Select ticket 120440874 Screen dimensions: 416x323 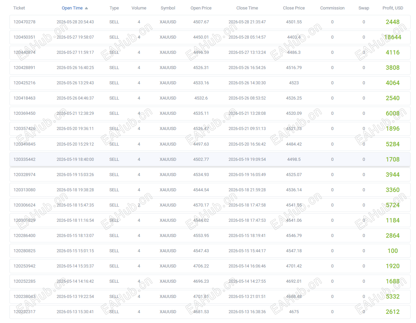click(x=24, y=52)
